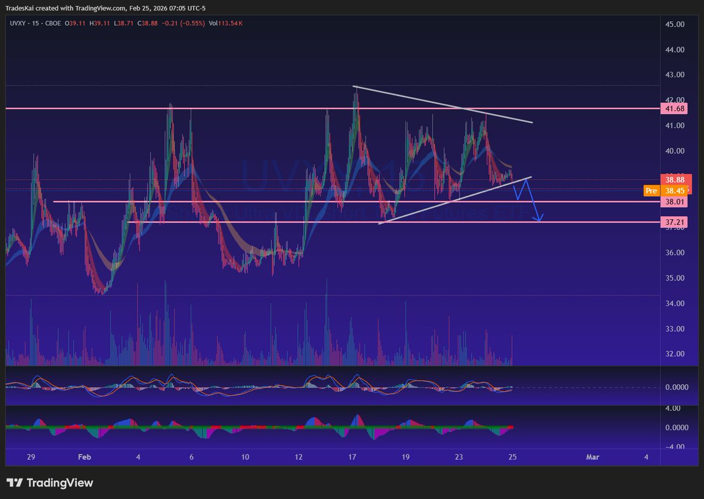
Task: Click 45.00 on the price axis
Action: (x=675, y=25)
